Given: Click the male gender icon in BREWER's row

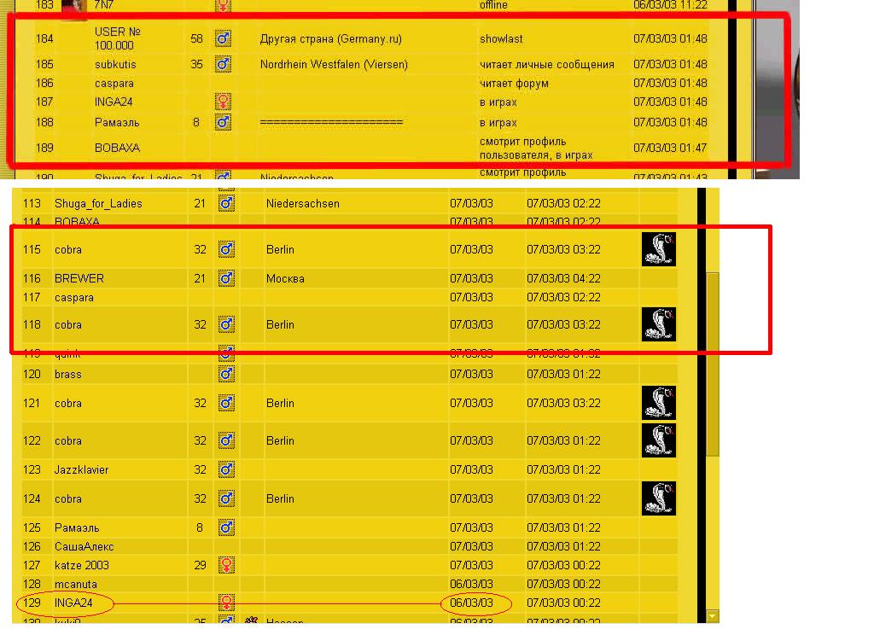Looking at the screenshot, I should coord(226,278).
